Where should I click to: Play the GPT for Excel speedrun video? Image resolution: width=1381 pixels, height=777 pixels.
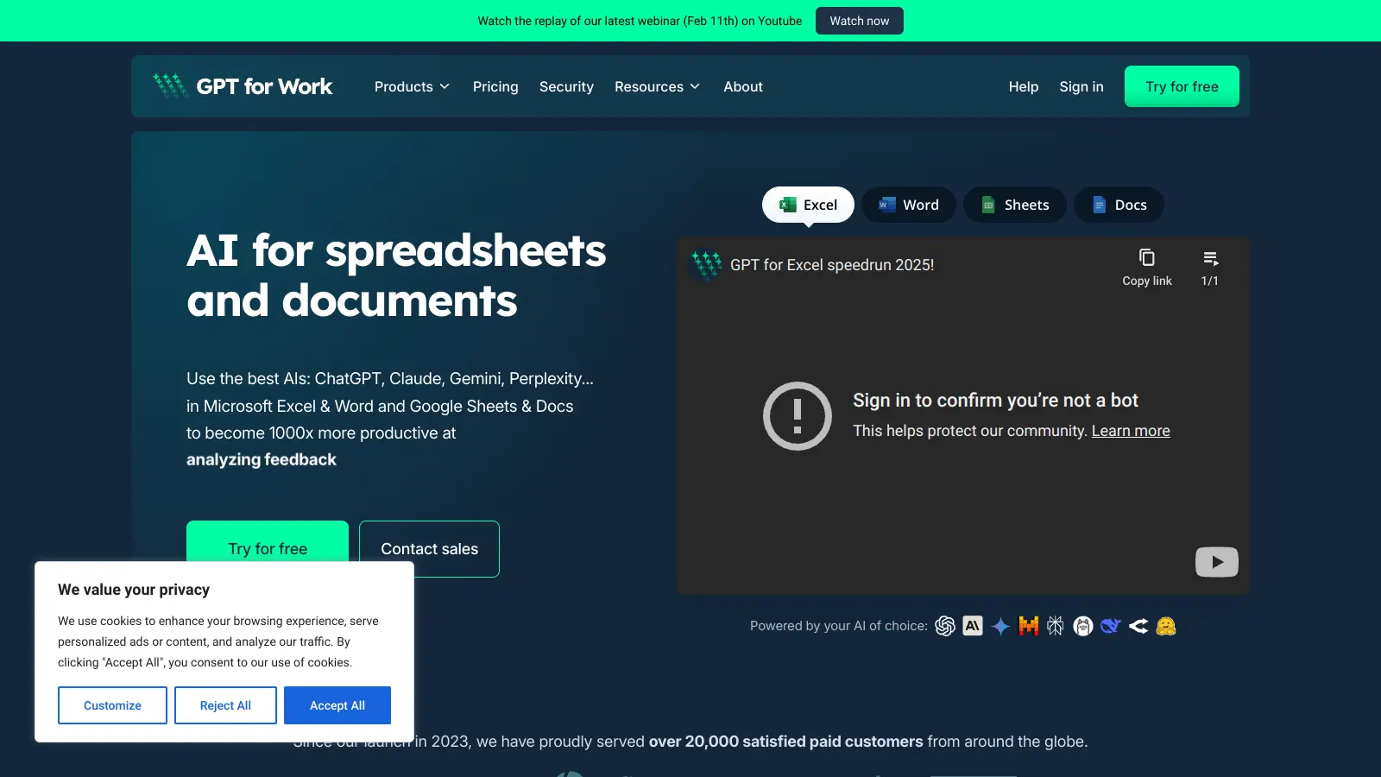point(1216,561)
